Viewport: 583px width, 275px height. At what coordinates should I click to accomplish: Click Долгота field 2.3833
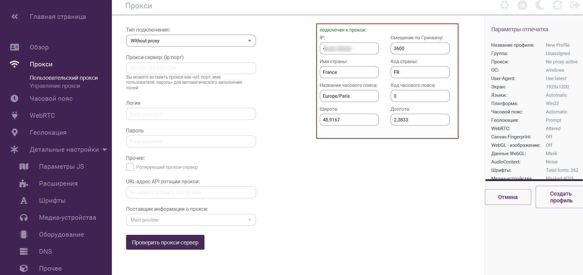(x=420, y=120)
